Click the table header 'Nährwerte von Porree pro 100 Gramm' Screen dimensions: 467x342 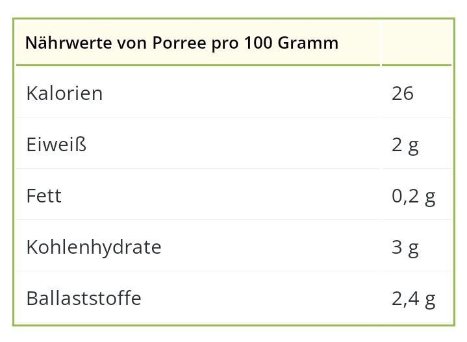182,43
